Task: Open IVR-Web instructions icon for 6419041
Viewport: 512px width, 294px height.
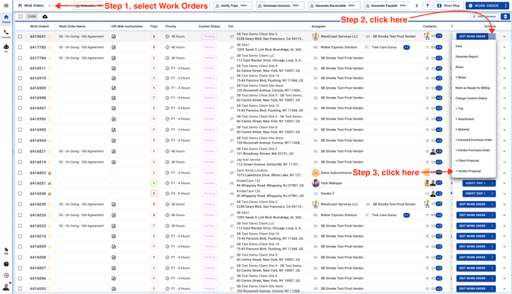Action: tap(114, 37)
